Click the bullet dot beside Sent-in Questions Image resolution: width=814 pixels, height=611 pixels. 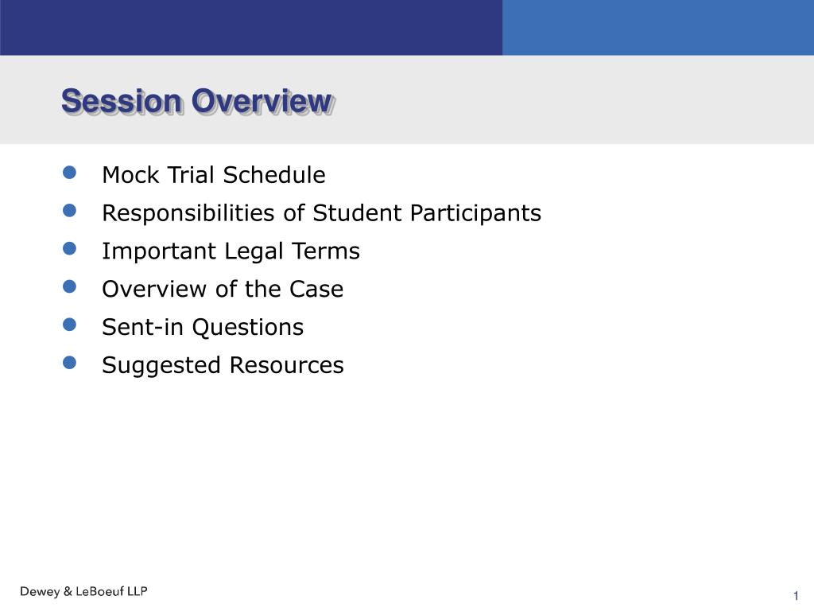pyautogui.click(x=70, y=325)
